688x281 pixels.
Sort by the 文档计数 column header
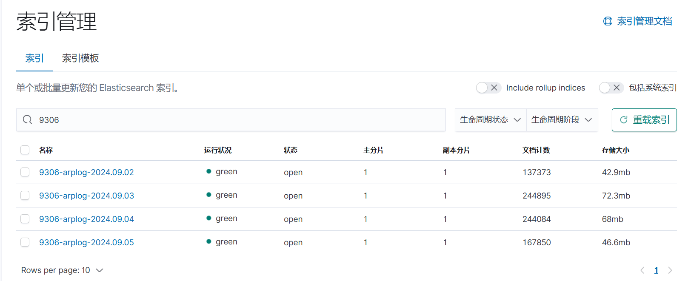tap(536, 150)
